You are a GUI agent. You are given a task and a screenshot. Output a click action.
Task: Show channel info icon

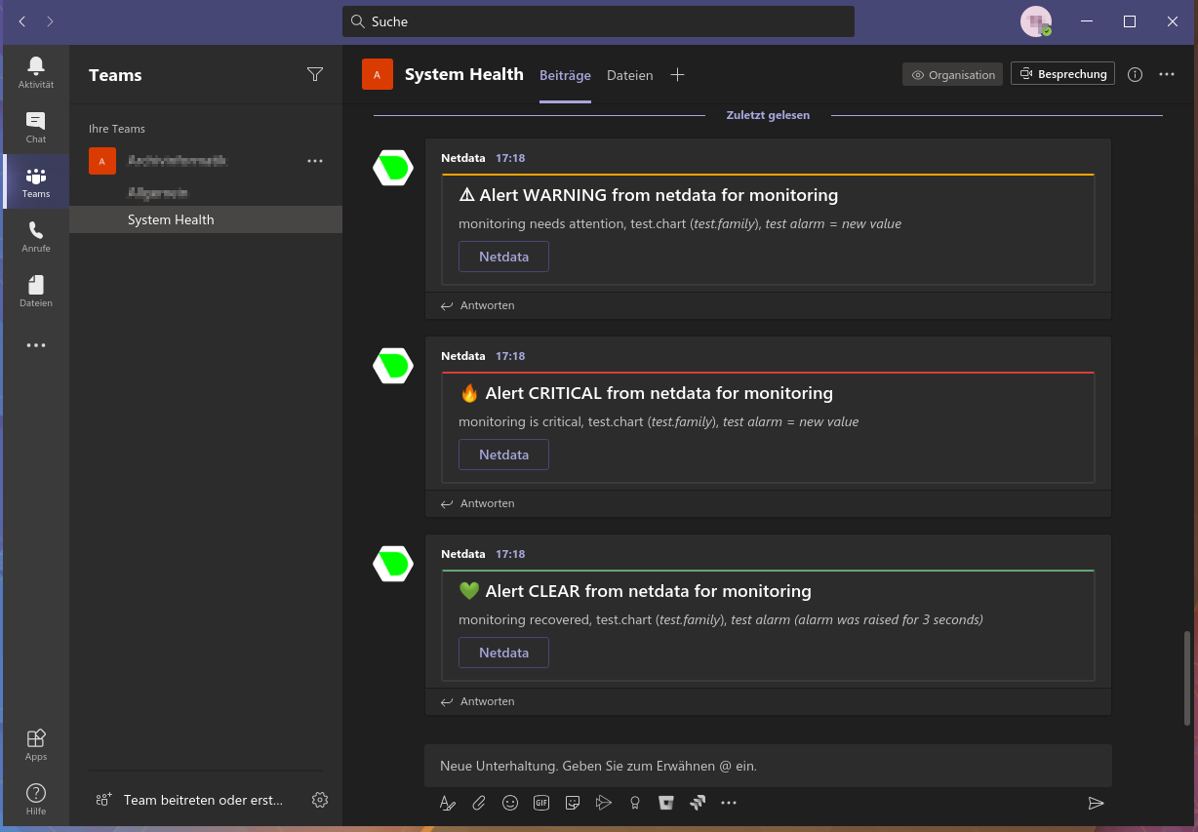1135,74
